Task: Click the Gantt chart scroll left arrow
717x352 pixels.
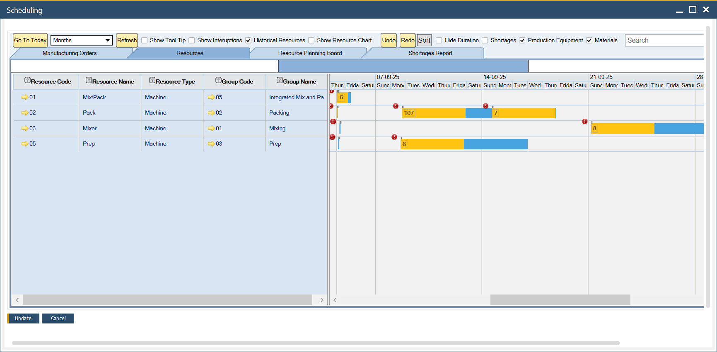Action: click(335, 300)
